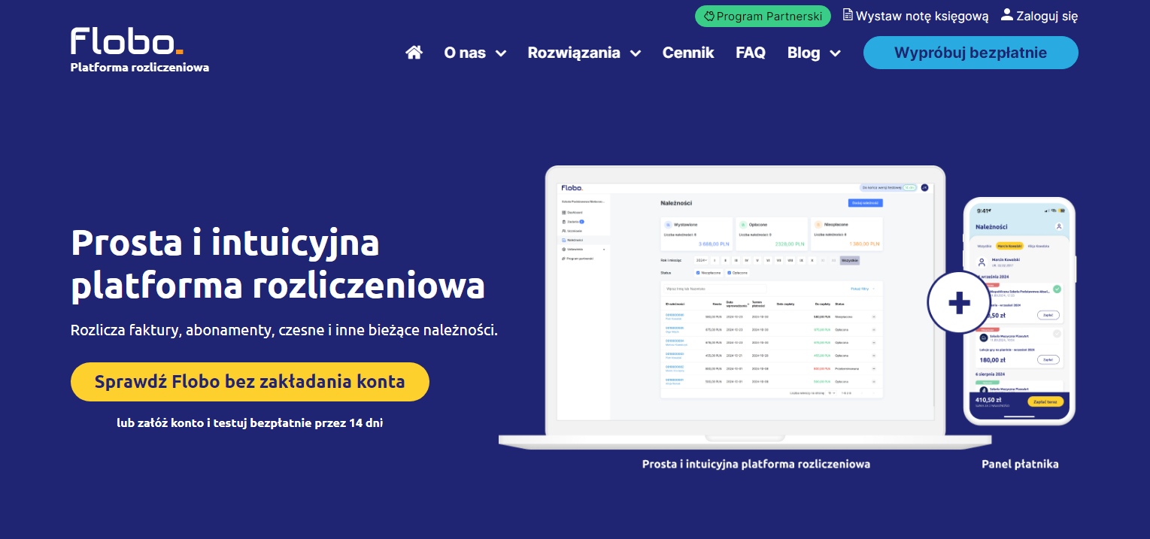Open the 2024 year dropdown in mockup

click(x=701, y=260)
